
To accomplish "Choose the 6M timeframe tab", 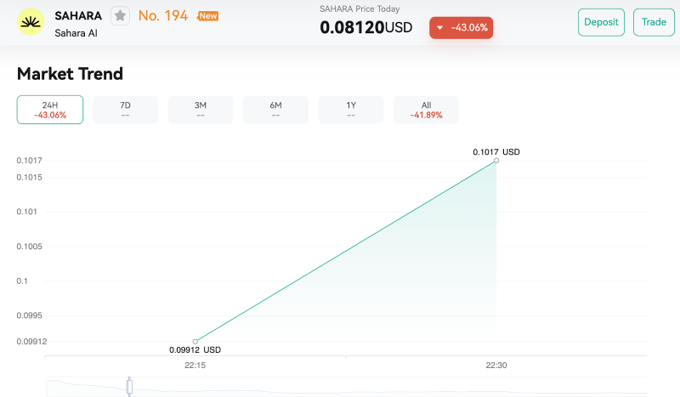I will tap(275, 110).
